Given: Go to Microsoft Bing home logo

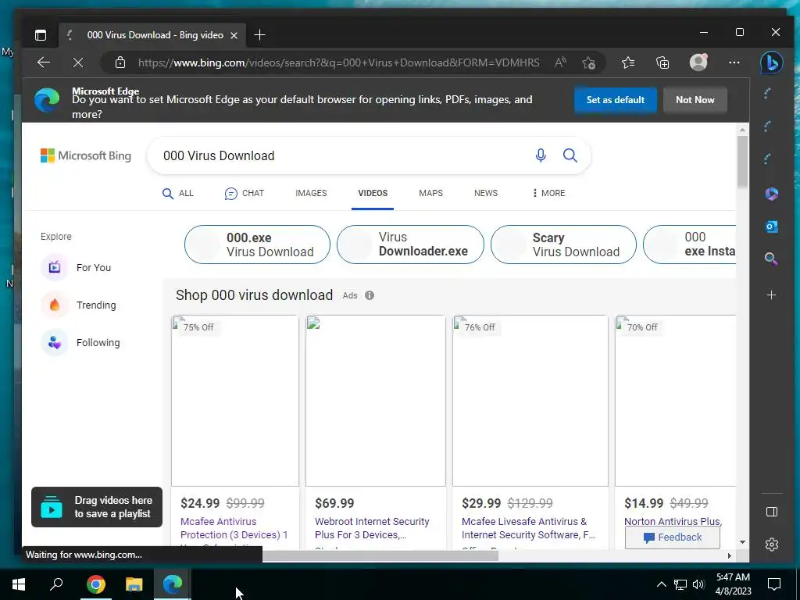Looking at the screenshot, I should click(86, 155).
